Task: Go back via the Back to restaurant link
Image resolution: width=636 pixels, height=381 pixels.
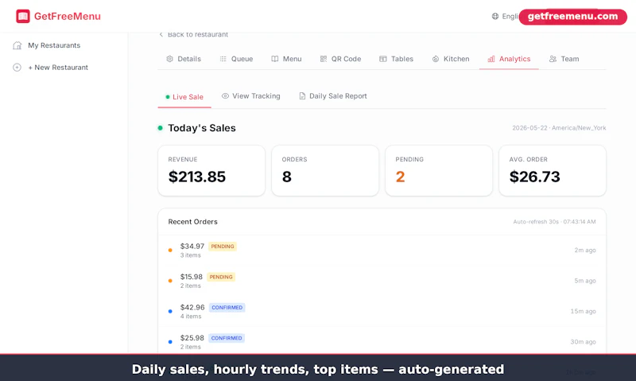Action: click(198, 34)
